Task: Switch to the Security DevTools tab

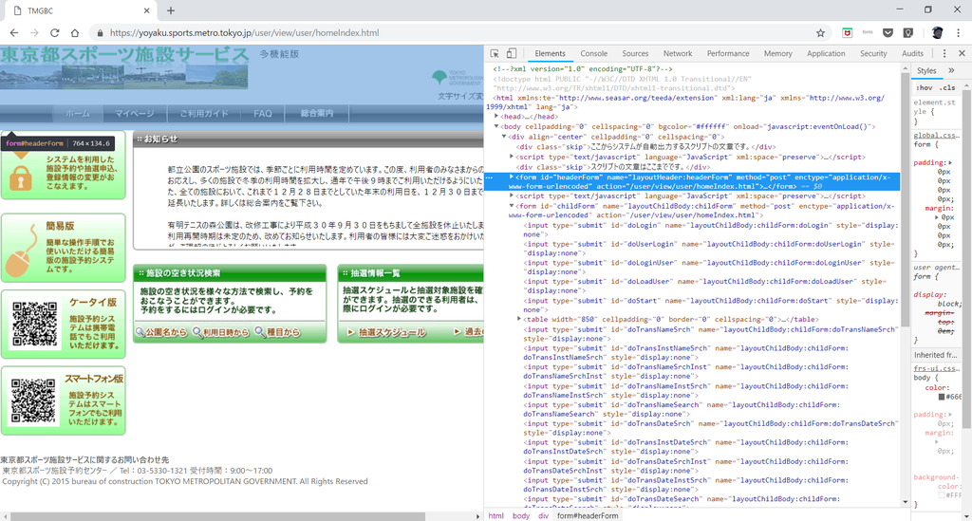Action: click(873, 53)
